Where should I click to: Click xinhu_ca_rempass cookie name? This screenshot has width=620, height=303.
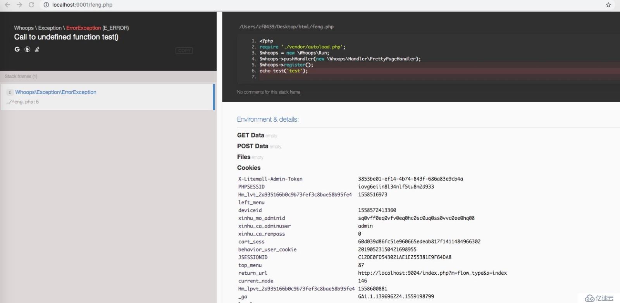pyautogui.click(x=262, y=234)
